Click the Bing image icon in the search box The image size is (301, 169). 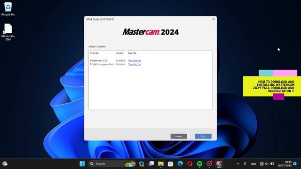(130, 164)
